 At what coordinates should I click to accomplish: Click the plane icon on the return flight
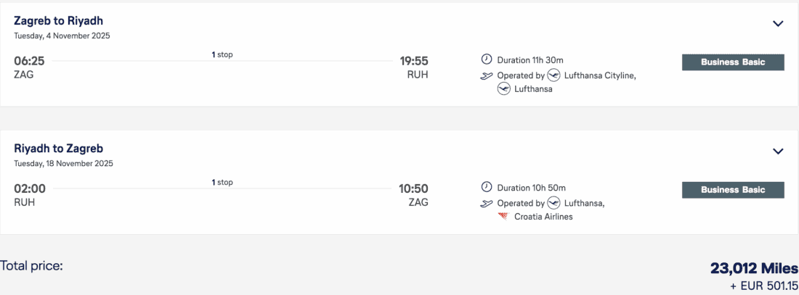487,204
